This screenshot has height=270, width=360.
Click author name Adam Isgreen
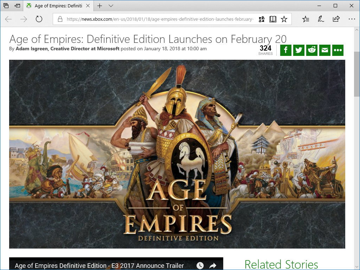click(32, 49)
